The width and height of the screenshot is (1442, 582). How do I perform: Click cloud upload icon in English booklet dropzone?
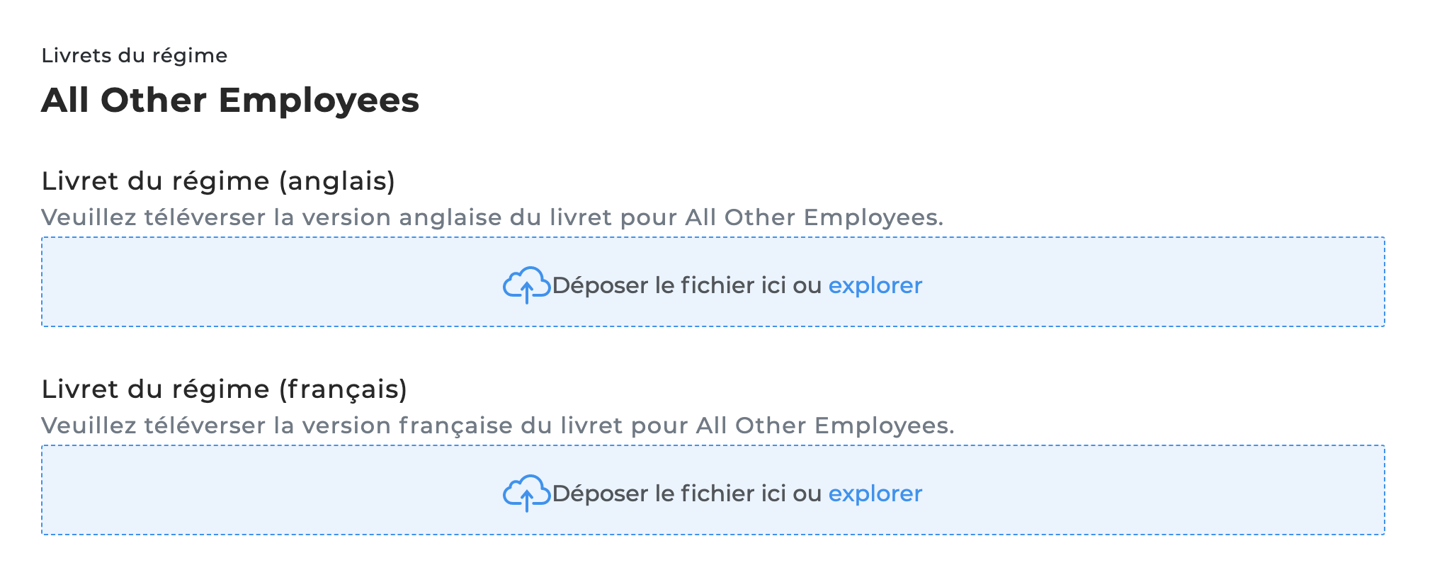(x=526, y=285)
